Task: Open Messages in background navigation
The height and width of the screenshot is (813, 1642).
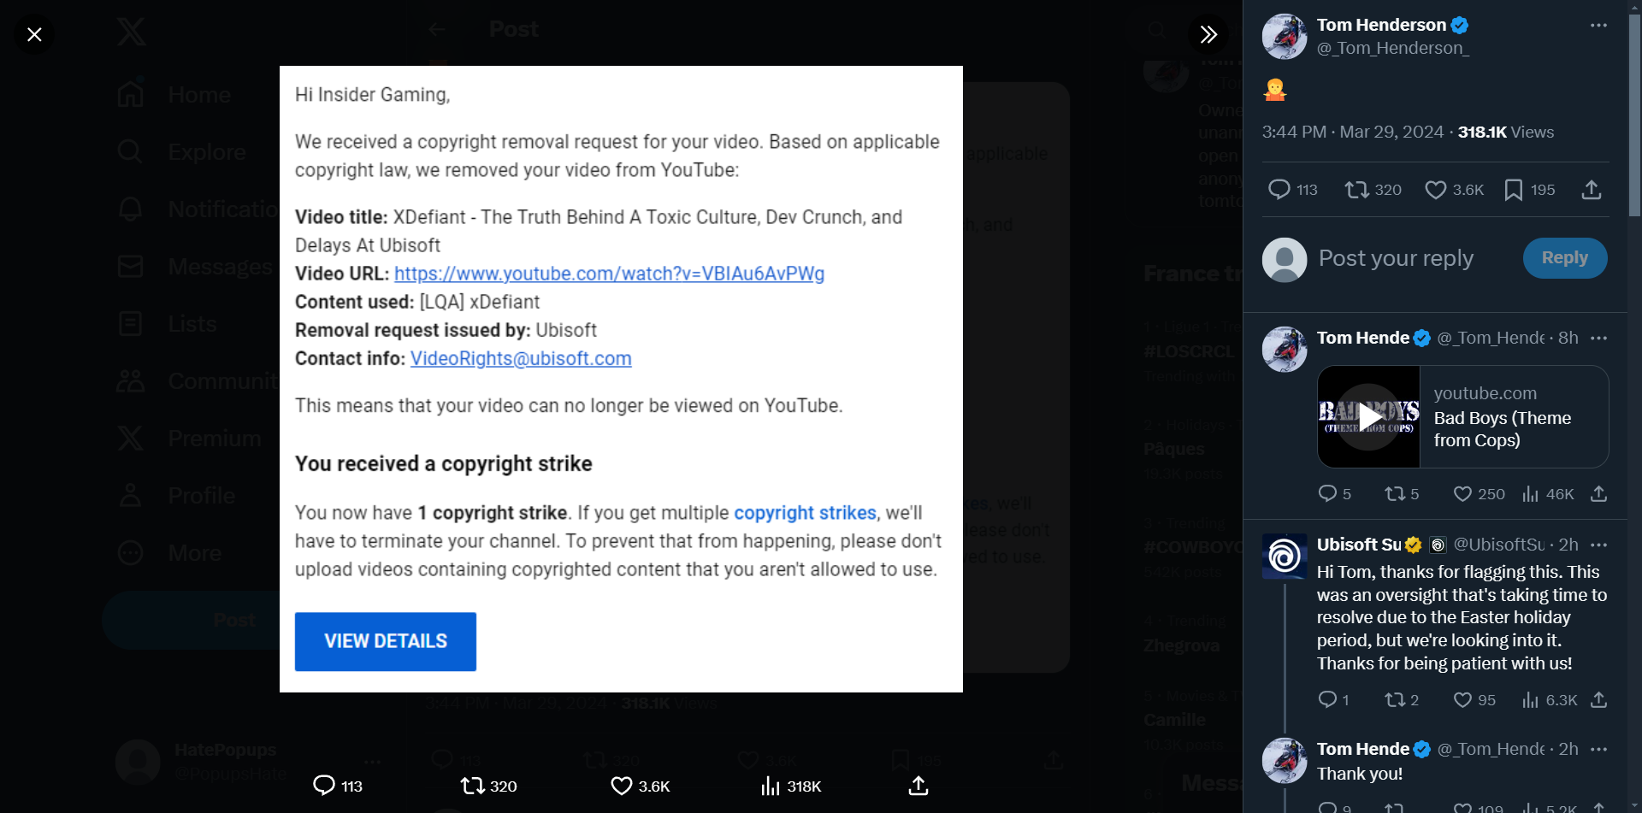Action: tap(194, 267)
